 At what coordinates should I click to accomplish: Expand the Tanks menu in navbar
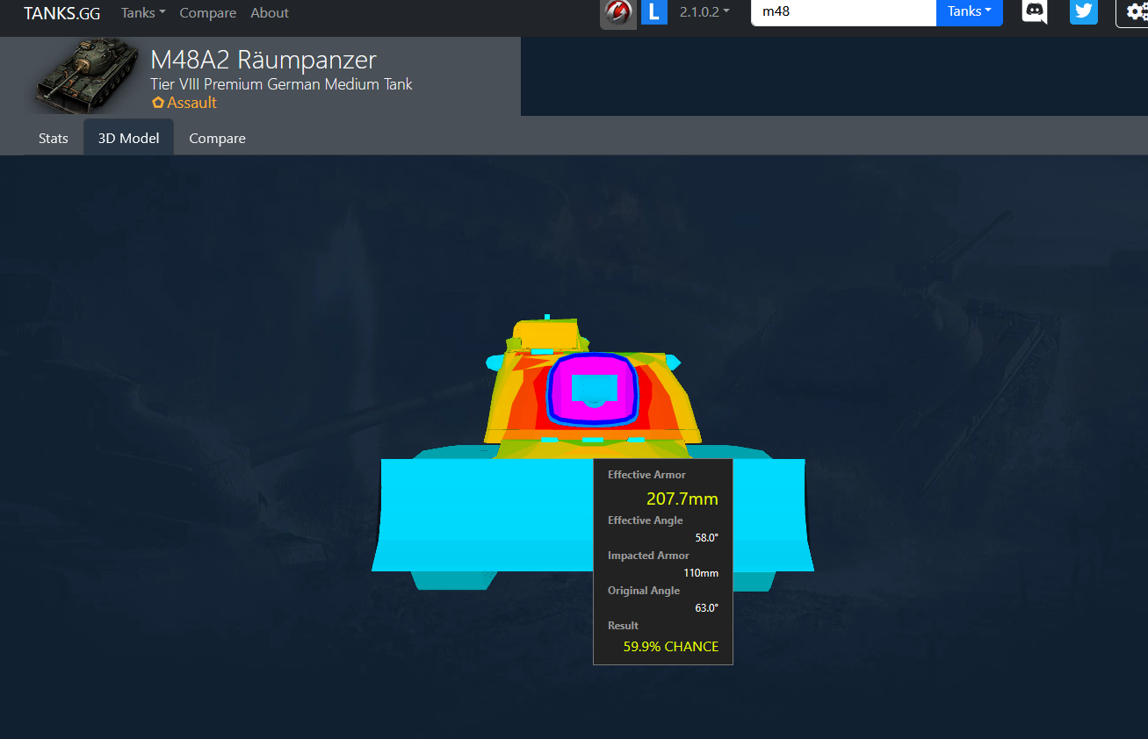pos(143,12)
